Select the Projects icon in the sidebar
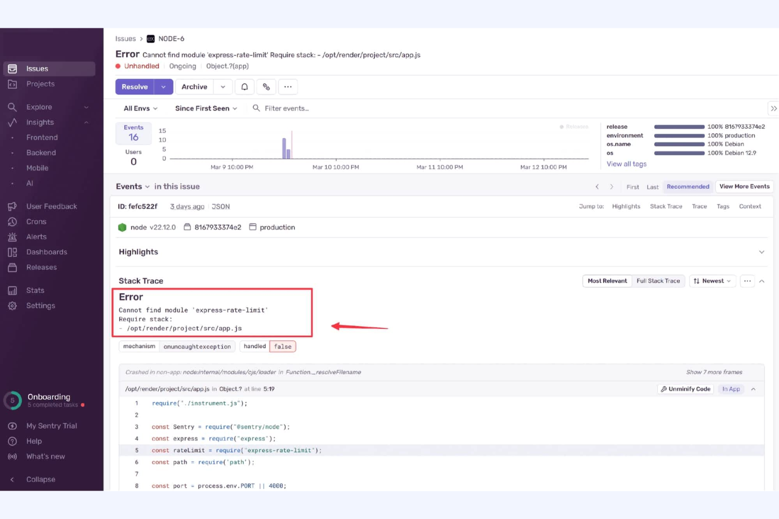Screen dimensions: 779x519 [13, 84]
